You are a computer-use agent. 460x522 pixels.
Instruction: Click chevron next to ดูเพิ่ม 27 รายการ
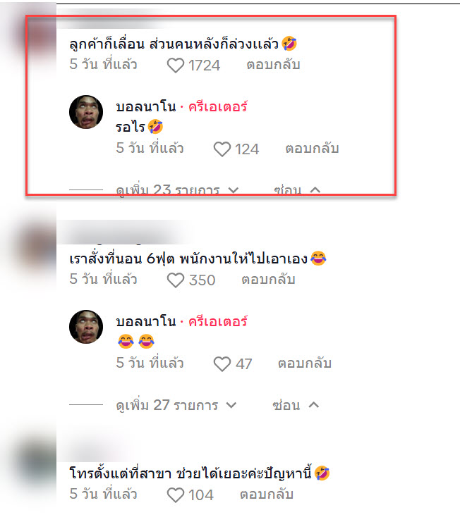point(231,405)
